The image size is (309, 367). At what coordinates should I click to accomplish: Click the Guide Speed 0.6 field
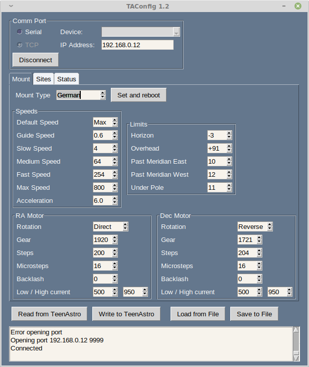pos(102,135)
